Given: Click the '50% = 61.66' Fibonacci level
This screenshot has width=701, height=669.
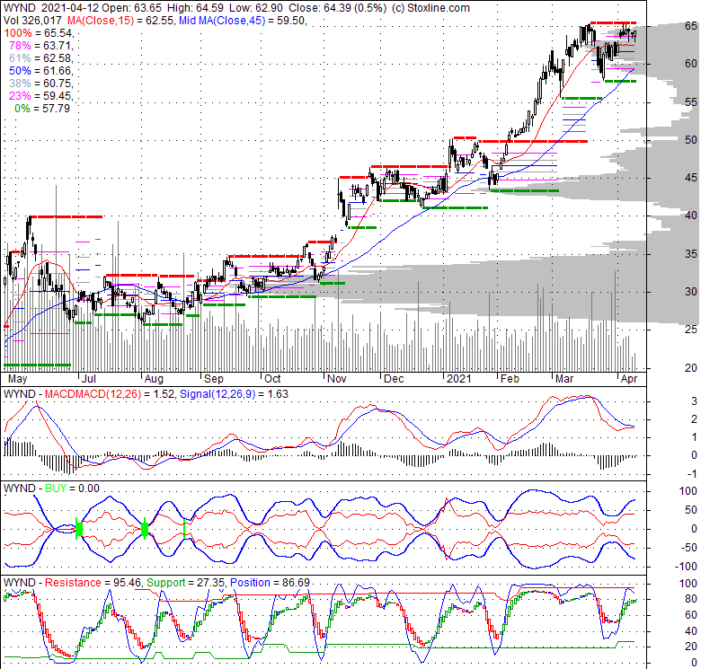Looking at the screenshot, I should click(40, 71).
